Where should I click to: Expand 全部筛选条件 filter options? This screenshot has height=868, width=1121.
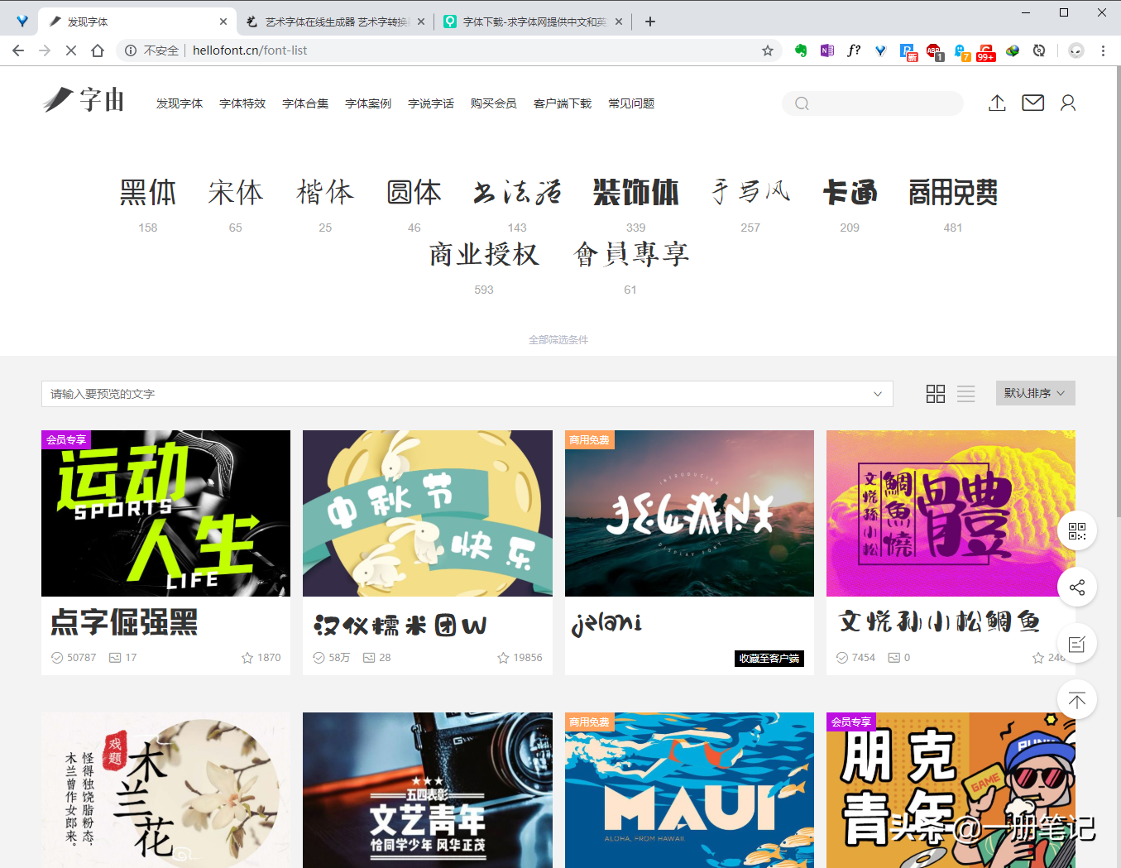point(558,339)
